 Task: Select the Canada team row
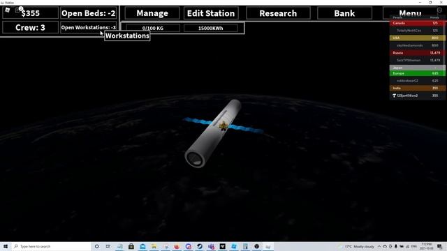(417, 23)
